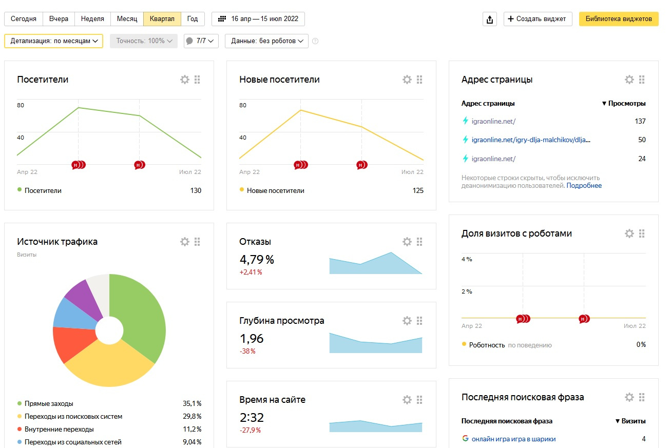Viewport: 670px width, 448px height.
Task: Open settings gear of Посетители widget
Action: [185, 80]
